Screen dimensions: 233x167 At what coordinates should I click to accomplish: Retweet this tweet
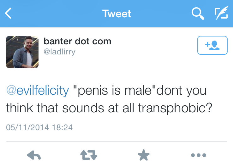[x=88, y=155]
